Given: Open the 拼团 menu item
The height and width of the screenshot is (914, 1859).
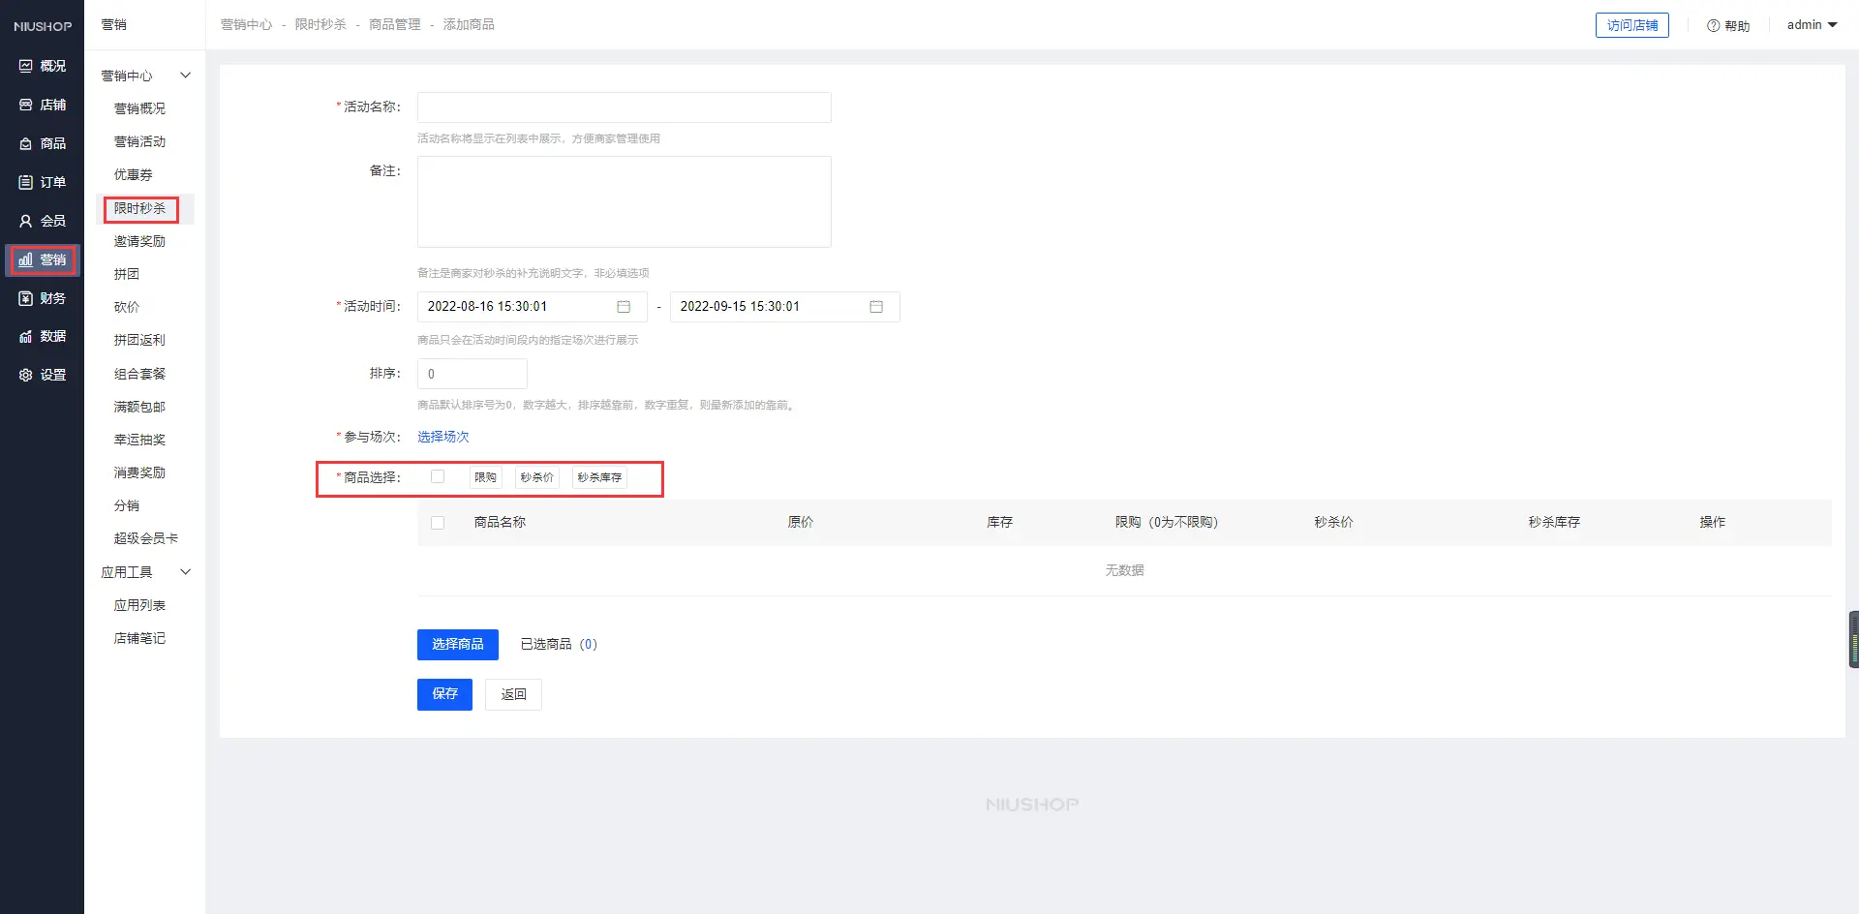Looking at the screenshot, I should tap(127, 275).
